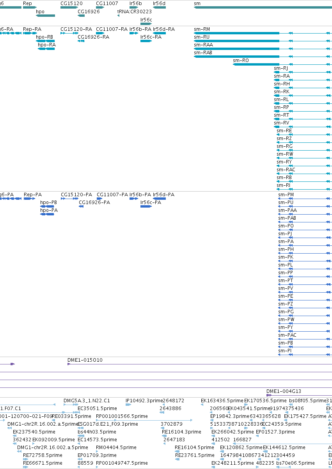Click transcript CG16926-RA

pos(81,41)
